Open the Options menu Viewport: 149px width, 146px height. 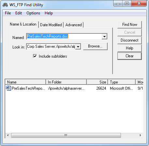tap(33, 13)
